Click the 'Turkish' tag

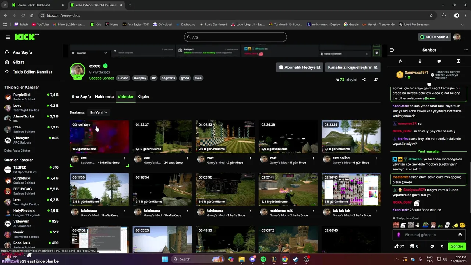coord(123,78)
